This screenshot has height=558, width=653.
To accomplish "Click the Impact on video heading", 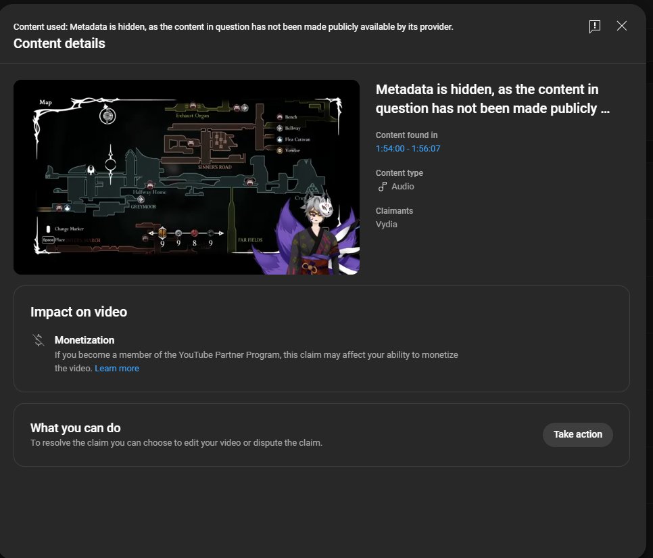I will pos(78,312).
